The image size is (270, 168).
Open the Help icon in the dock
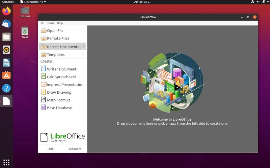[x=6, y=88]
